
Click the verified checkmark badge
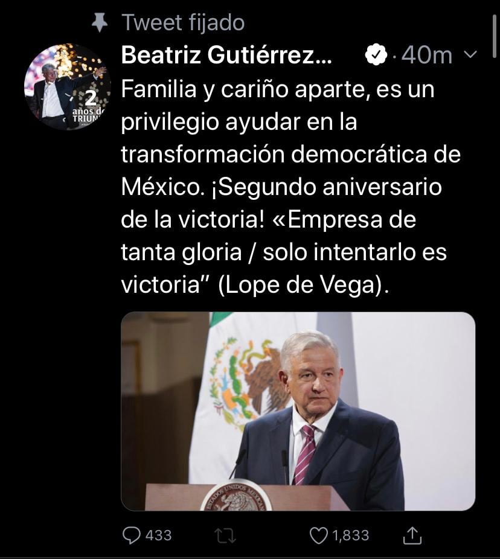(x=376, y=56)
